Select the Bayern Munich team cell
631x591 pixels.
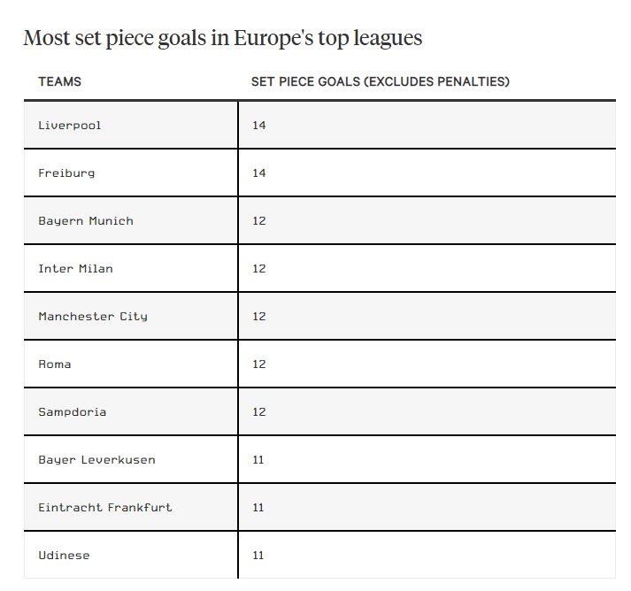point(86,221)
